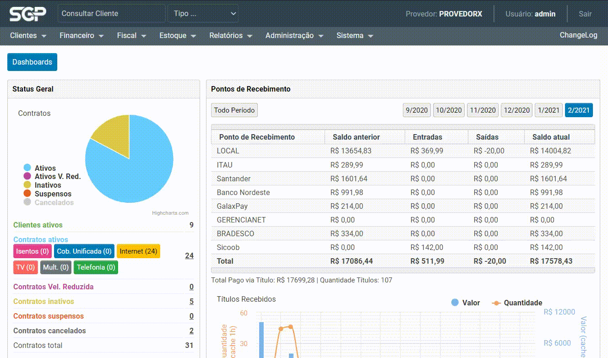This screenshot has width=608, height=358.
Task: Select the 12/2020 period
Action: tap(516, 110)
